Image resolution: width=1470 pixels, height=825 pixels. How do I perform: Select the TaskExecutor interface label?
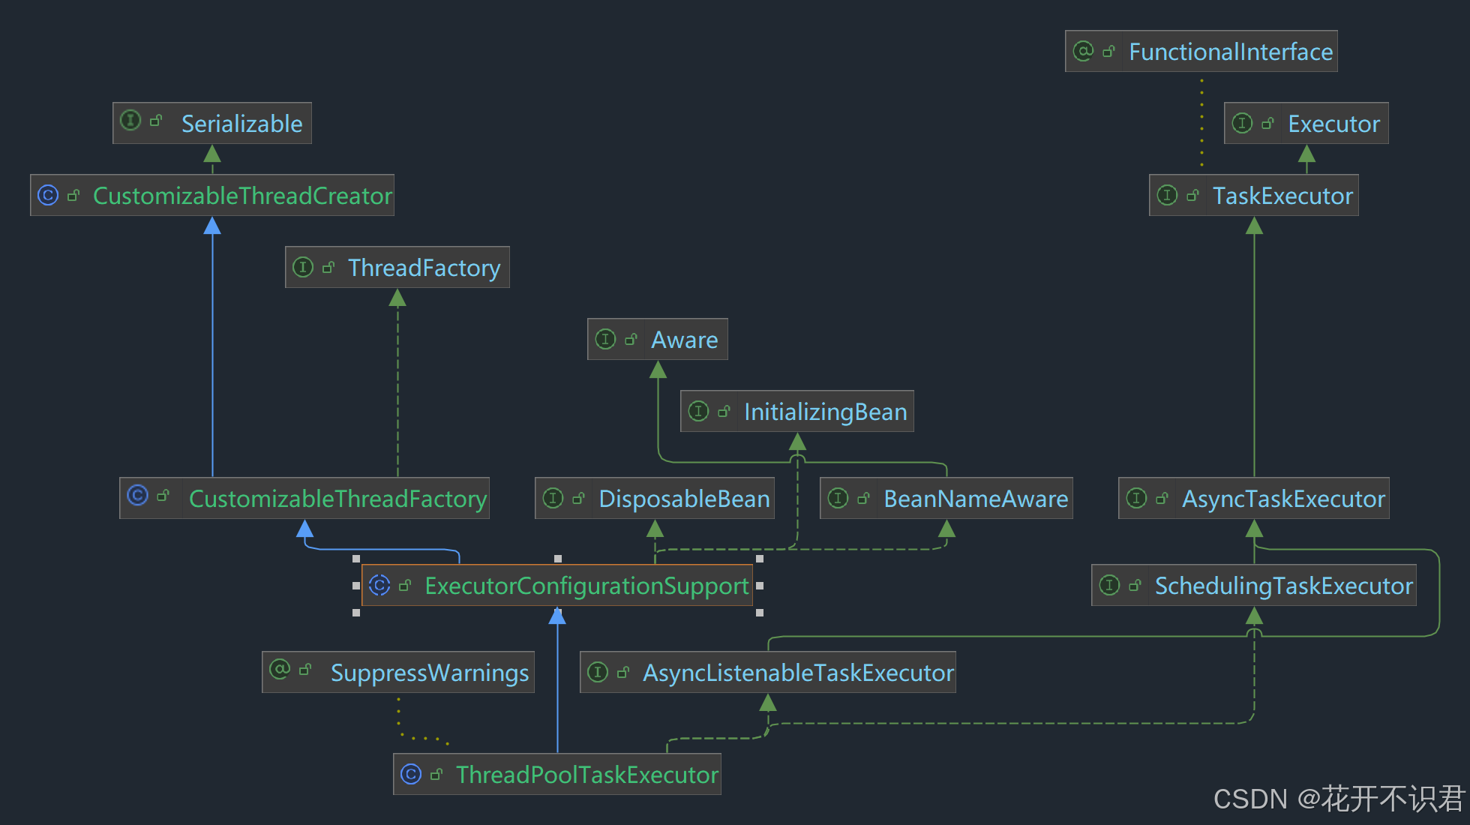[x=1282, y=196]
